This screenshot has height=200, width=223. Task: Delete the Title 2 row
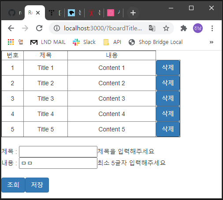pos(168,83)
